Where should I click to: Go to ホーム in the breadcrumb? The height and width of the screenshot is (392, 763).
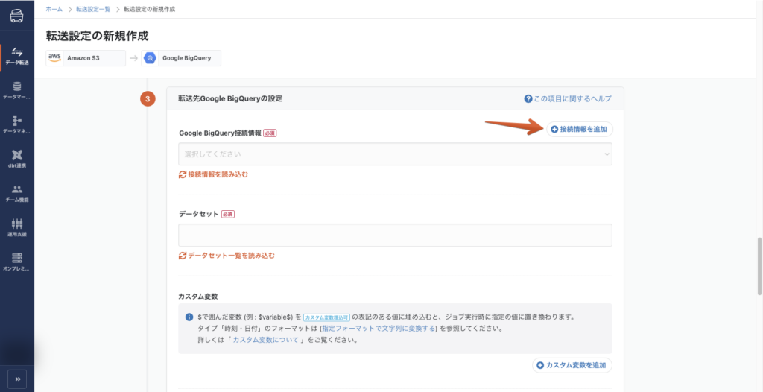54,9
